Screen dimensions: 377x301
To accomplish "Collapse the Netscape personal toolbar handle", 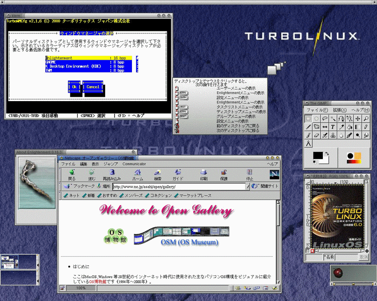I will point(60,195).
